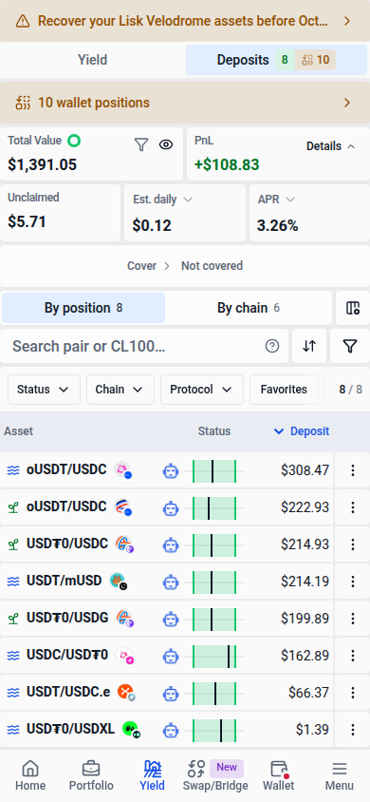Open Swap/Bridge in bottom navigation
Viewport: 370px width, 802px height.
coord(215,775)
